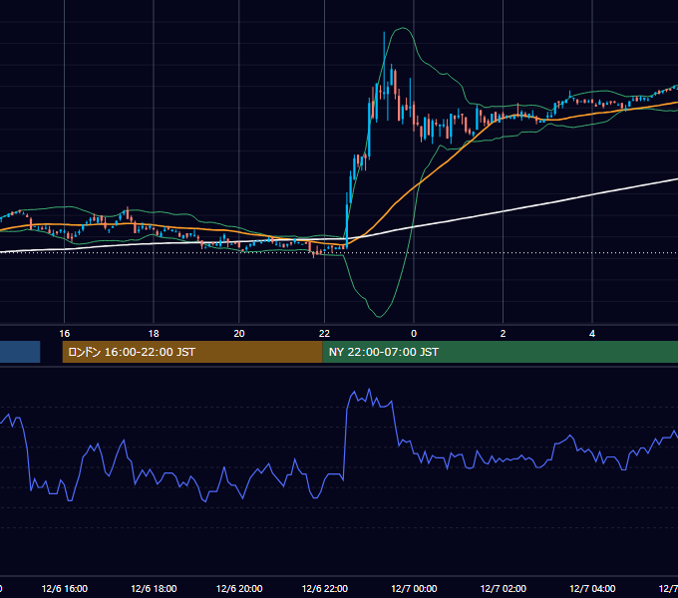Click the 12/6 22:00 date label

point(324,588)
